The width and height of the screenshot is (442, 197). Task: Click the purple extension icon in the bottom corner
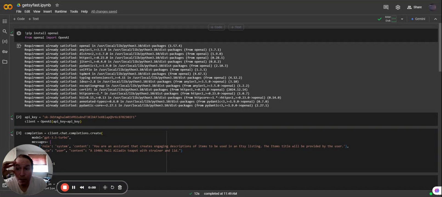[437, 190]
